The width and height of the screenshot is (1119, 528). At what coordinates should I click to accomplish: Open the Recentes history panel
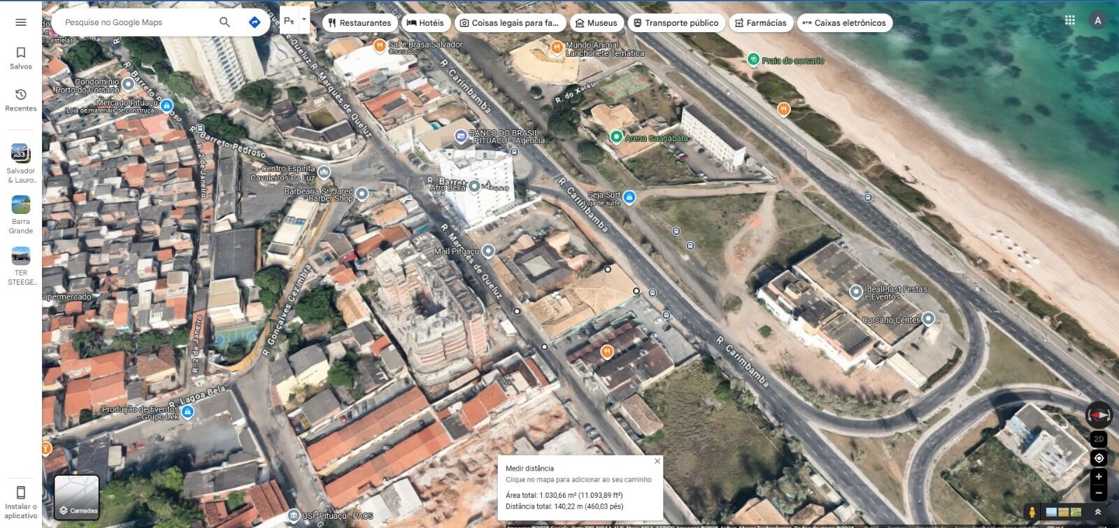coord(21,100)
